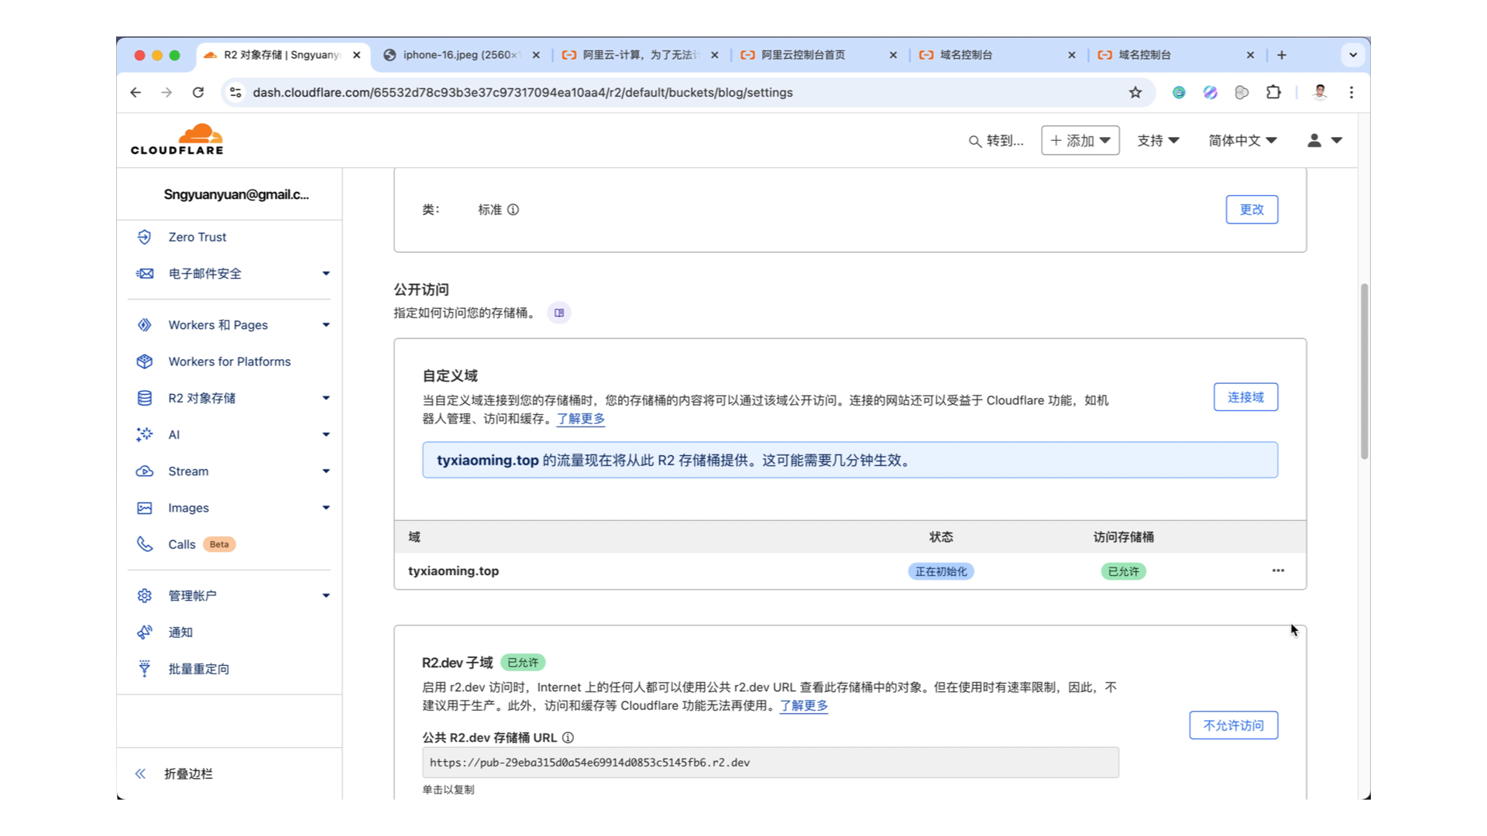Click the Cloudflare logo
Viewport: 1487px width, 836px height.
tap(177, 139)
